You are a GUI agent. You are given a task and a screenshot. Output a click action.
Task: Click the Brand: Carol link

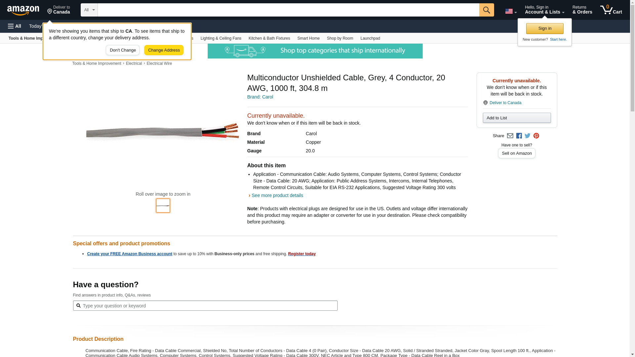tap(260, 97)
